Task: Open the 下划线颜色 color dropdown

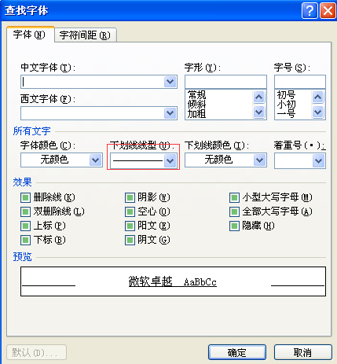Action: pyautogui.click(x=260, y=160)
